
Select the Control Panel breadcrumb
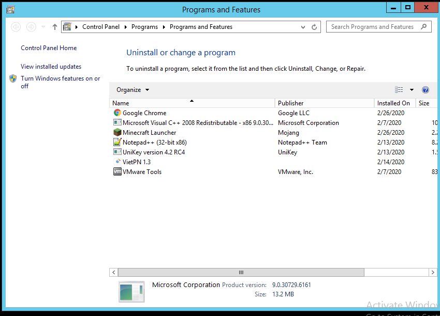[x=101, y=27]
